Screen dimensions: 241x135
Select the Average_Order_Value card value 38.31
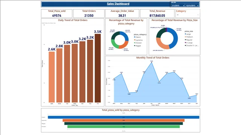pyautogui.click(x=122, y=16)
